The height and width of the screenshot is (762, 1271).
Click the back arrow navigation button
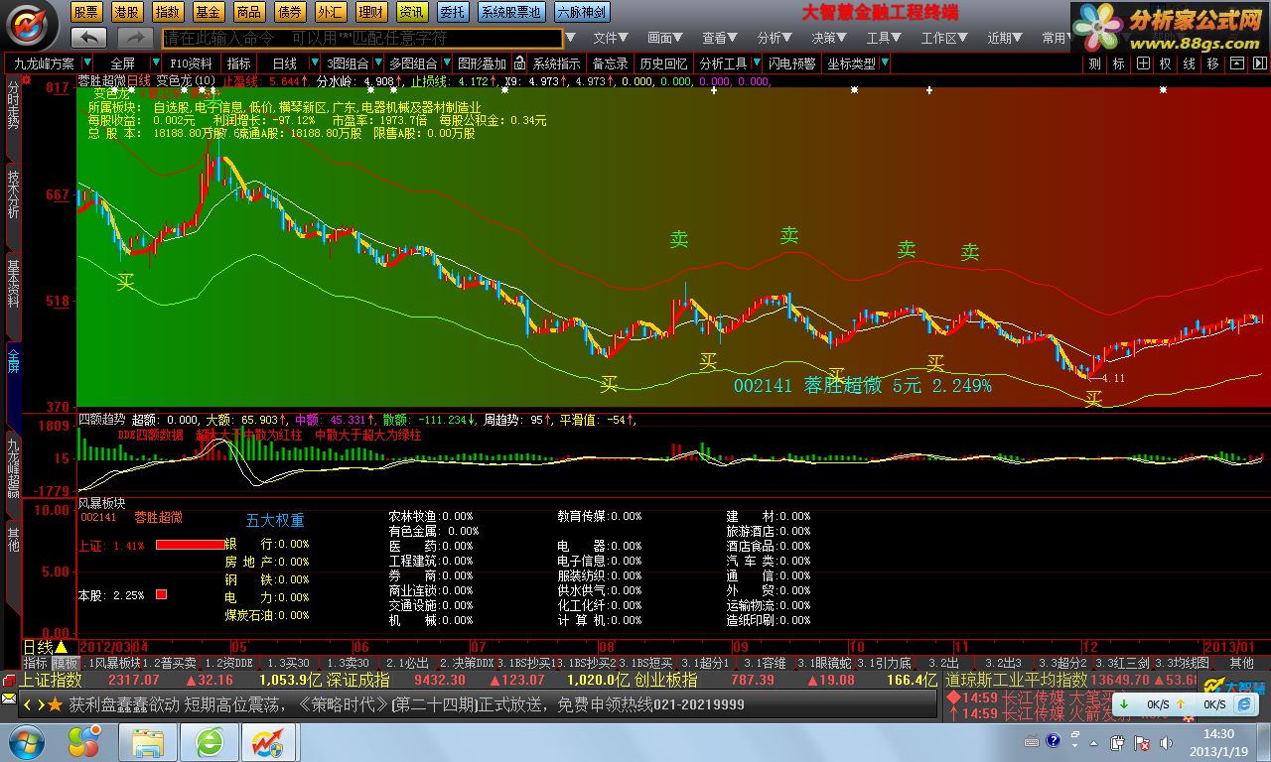coord(88,38)
